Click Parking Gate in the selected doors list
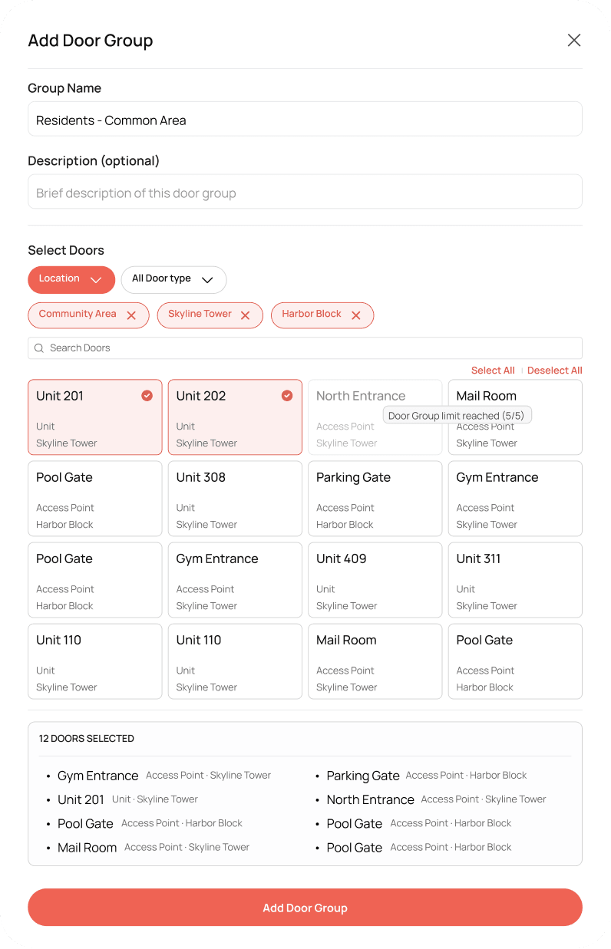611x949 pixels. (x=363, y=776)
